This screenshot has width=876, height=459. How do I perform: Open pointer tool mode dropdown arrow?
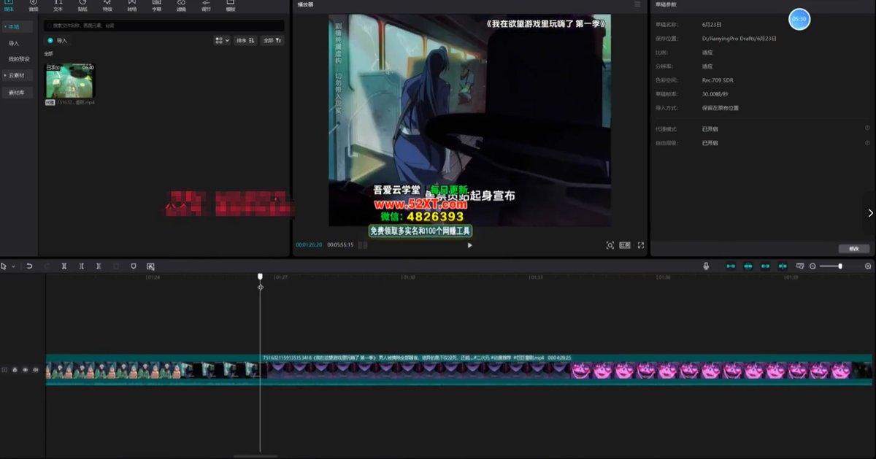pyautogui.click(x=13, y=266)
